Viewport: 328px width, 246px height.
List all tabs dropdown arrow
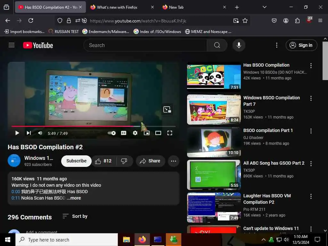(264, 7)
